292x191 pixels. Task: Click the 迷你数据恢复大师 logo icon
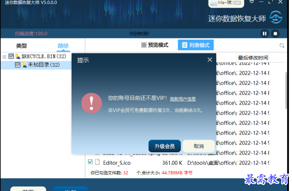[x=276, y=17]
